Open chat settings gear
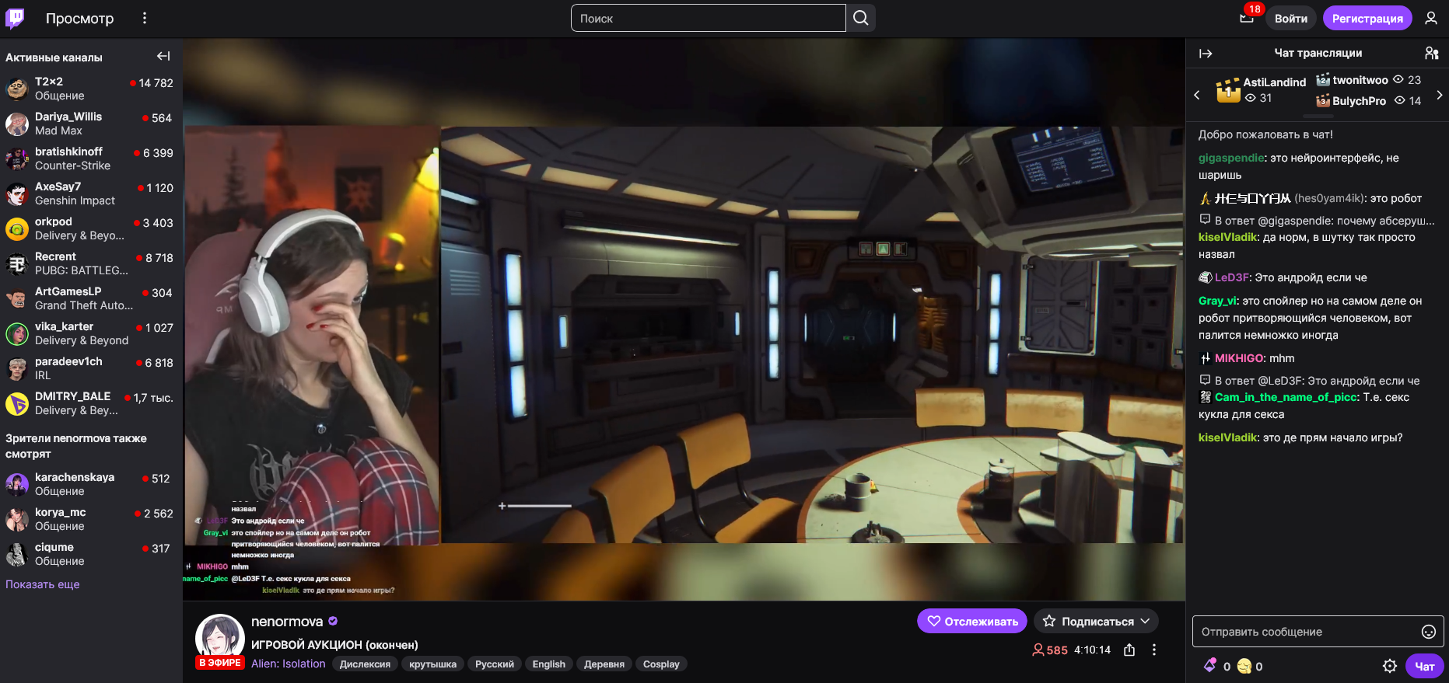This screenshot has height=683, width=1449. 1390,666
